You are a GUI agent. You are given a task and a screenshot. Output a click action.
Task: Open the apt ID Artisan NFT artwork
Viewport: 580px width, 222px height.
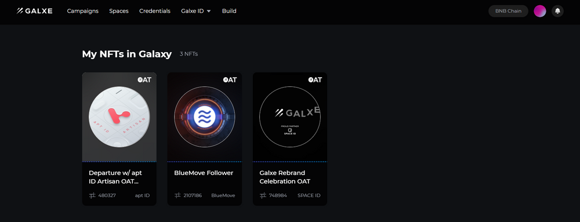click(119, 117)
